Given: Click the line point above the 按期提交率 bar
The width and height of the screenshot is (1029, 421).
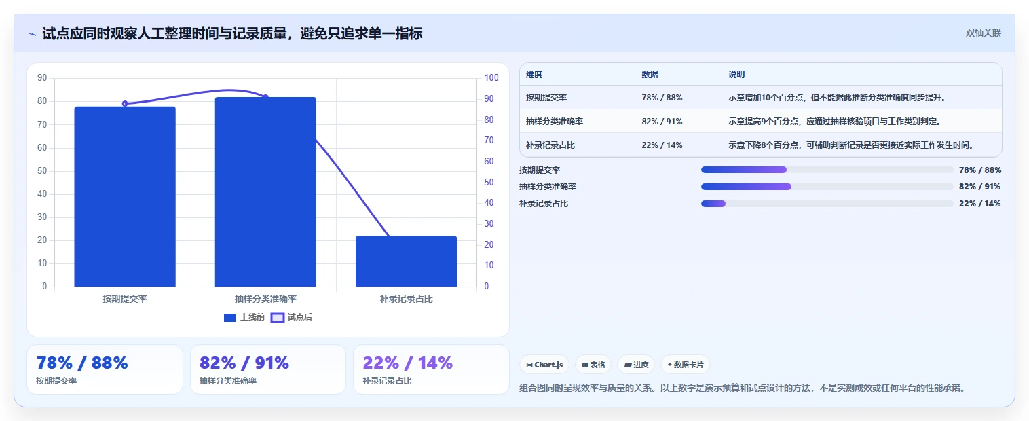Looking at the screenshot, I should [125, 104].
